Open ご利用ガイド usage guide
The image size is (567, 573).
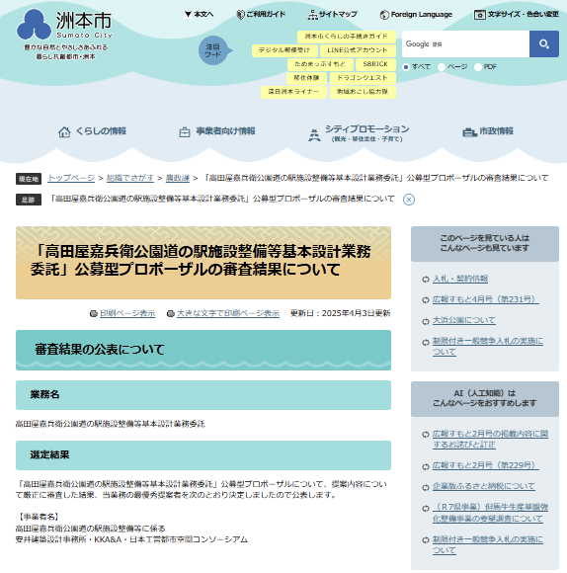coord(261,15)
